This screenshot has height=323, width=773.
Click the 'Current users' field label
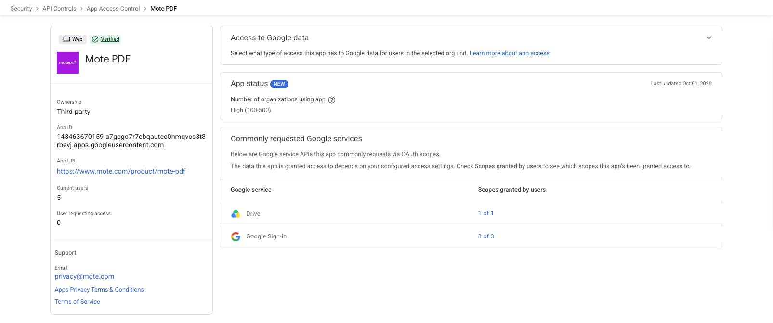tap(72, 188)
